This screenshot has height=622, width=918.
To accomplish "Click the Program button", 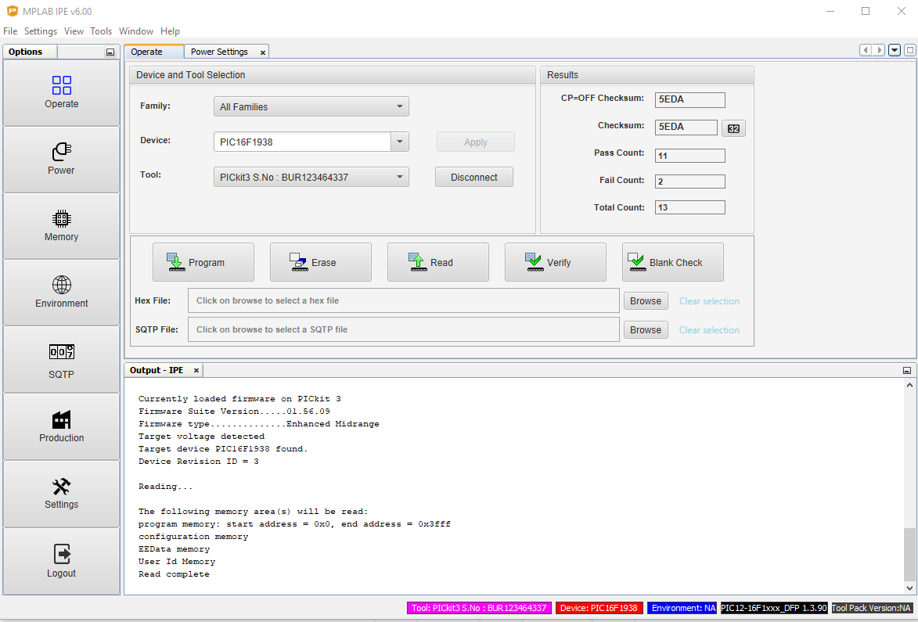I will click(x=203, y=262).
